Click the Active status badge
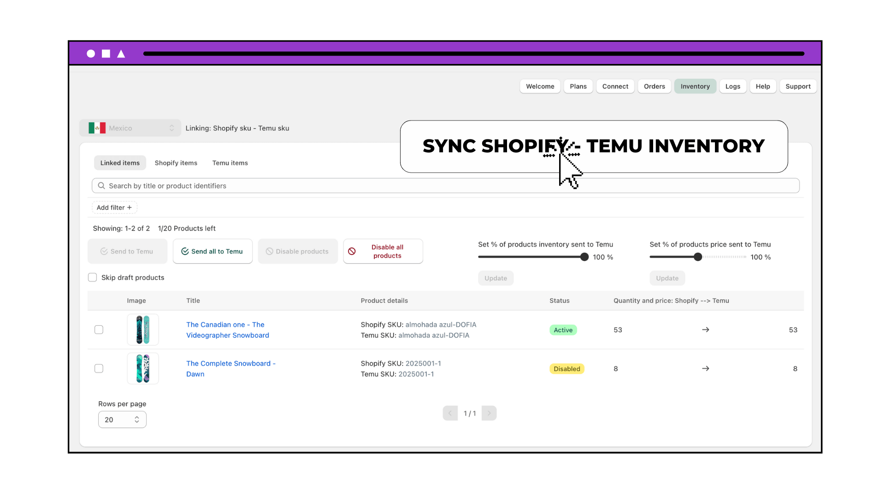Viewport: 885px width, 497px height. click(x=563, y=330)
